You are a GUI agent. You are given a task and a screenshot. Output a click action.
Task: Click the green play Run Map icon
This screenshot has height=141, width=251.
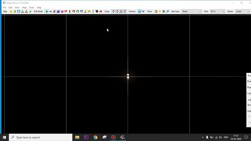[30, 11]
